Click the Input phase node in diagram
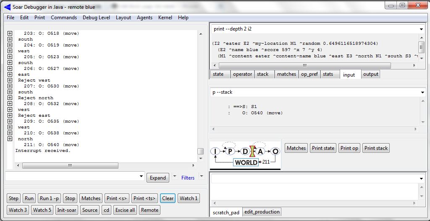The height and width of the screenshot is (221, 430). [215, 152]
